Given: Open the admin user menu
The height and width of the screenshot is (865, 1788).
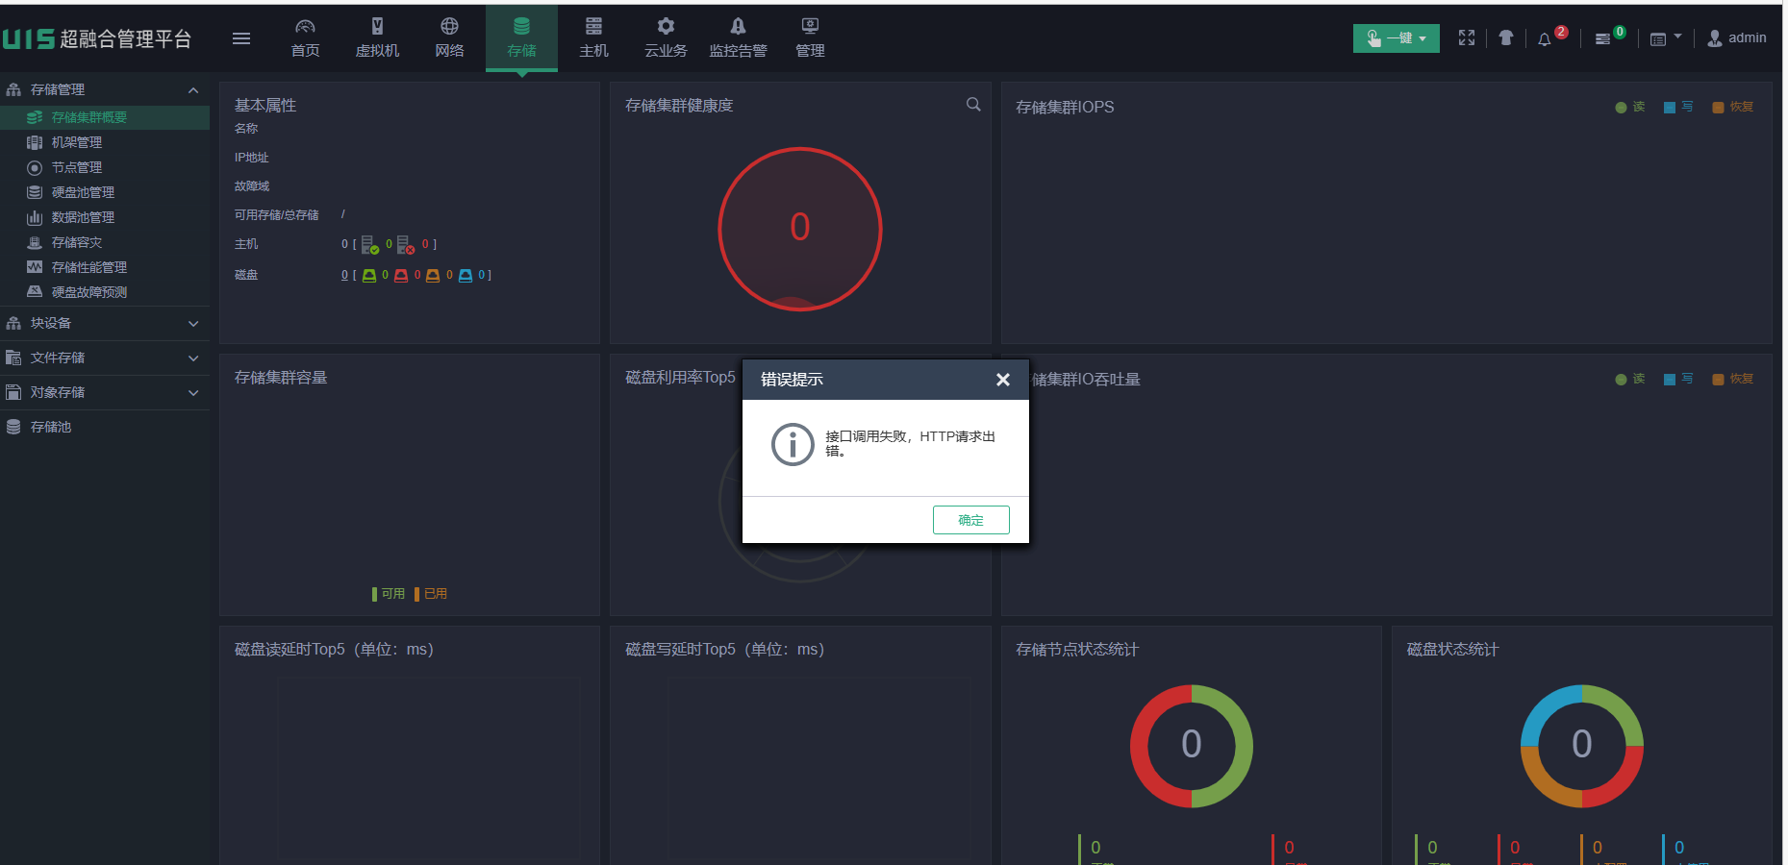Looking at the screenshot, I should point(1737,38).
